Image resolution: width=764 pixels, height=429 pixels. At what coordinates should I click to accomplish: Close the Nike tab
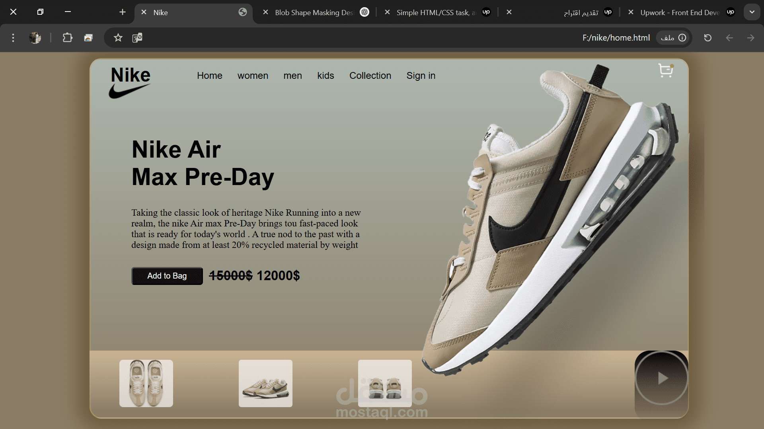click(144, 12)
